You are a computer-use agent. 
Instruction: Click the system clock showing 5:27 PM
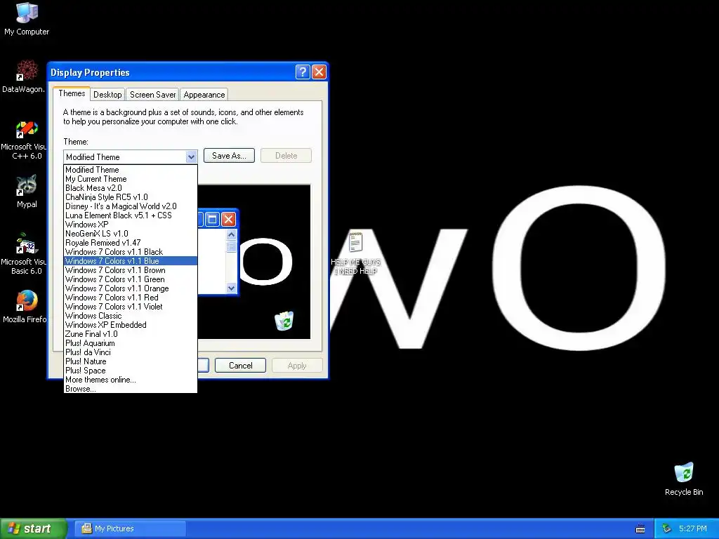[693, 528]
